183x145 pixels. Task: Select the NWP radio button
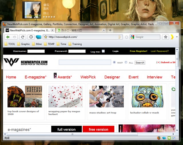coord(114,62)
